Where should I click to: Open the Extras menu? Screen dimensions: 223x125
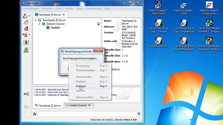[80, 8]
